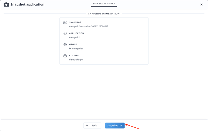Go back using the Back button

pyautogui.click(x=92, y=125)
